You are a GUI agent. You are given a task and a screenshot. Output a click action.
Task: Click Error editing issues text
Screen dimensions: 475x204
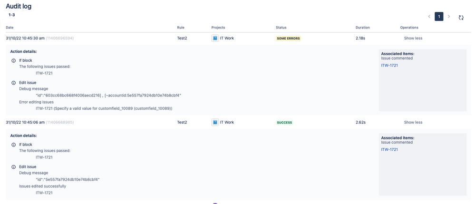tap(36, 102)
